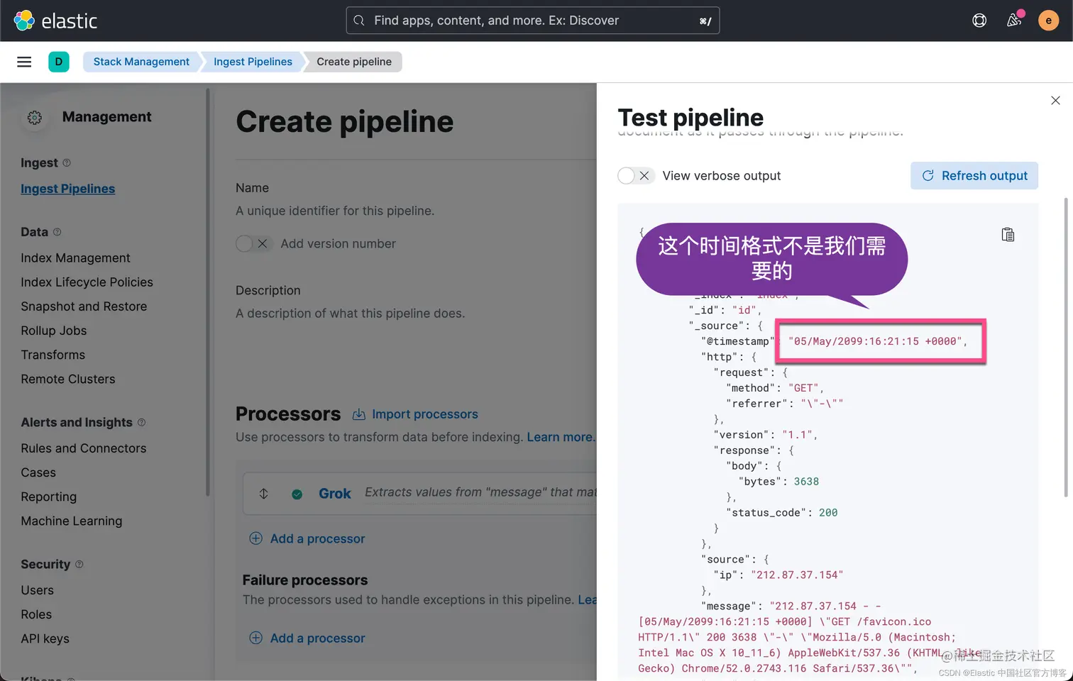Click Security info question icon
This screenshot has height=681, width=1073.
pos(79,564)
